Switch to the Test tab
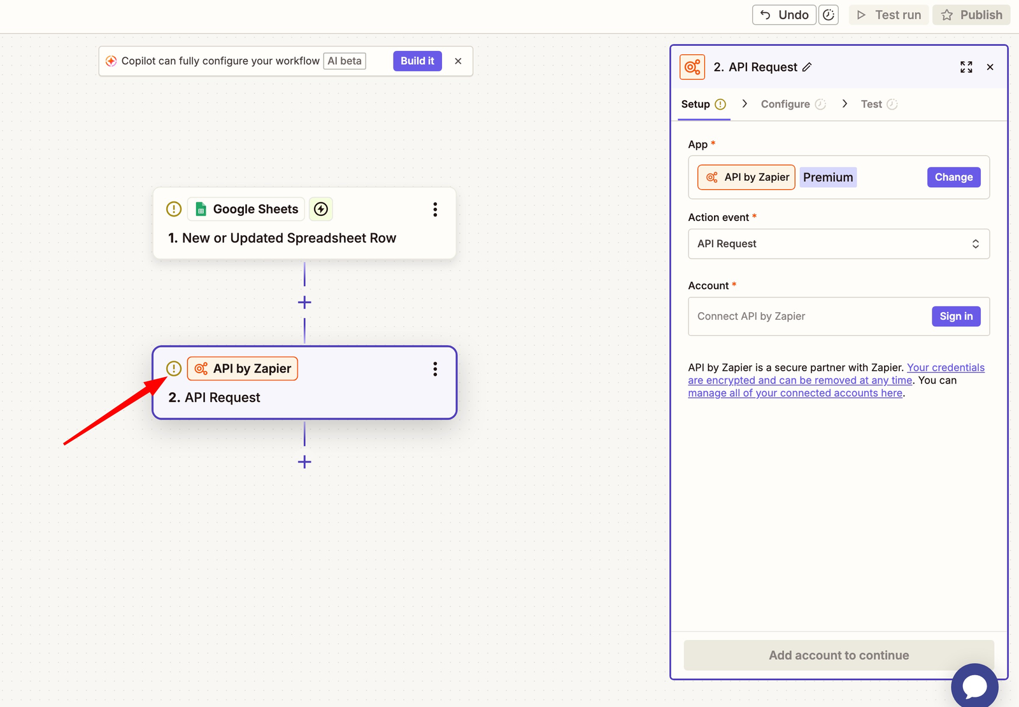1019x707 pixels. (879, 104)
